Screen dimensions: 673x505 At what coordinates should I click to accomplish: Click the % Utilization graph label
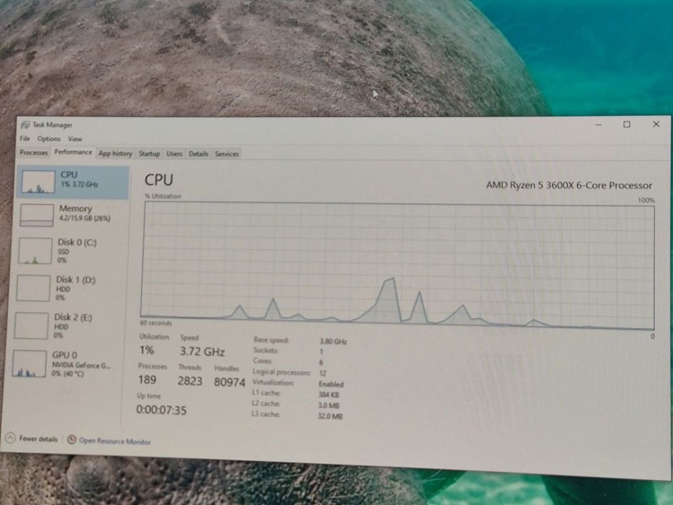163,196
